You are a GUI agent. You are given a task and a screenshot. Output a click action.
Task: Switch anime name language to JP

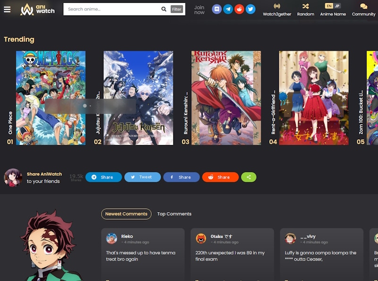coord(337,6)
